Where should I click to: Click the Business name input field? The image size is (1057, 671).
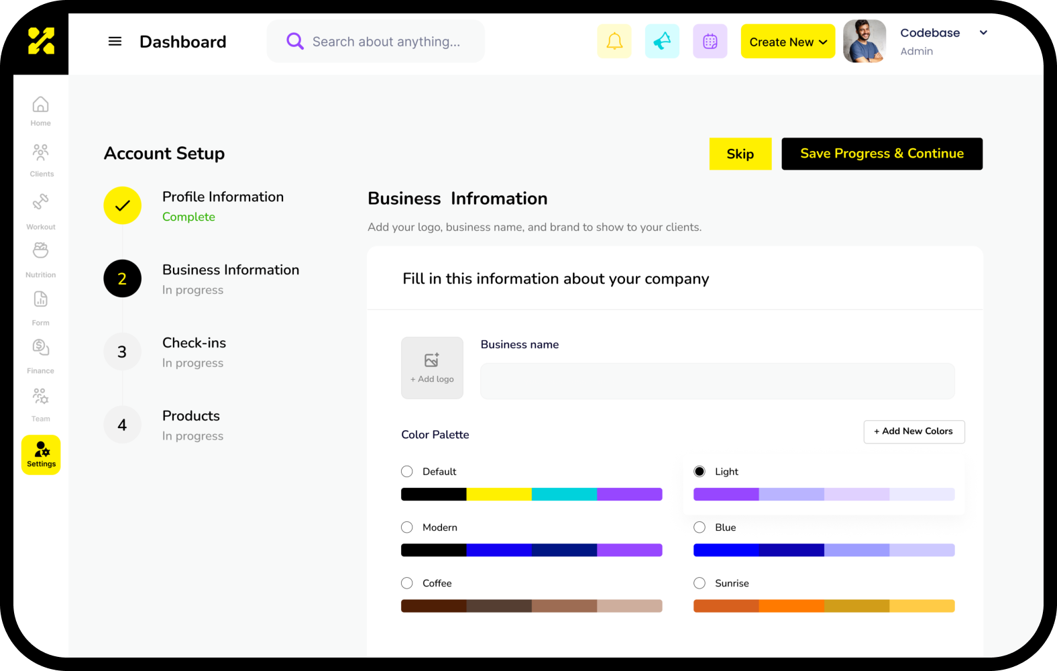717,381
